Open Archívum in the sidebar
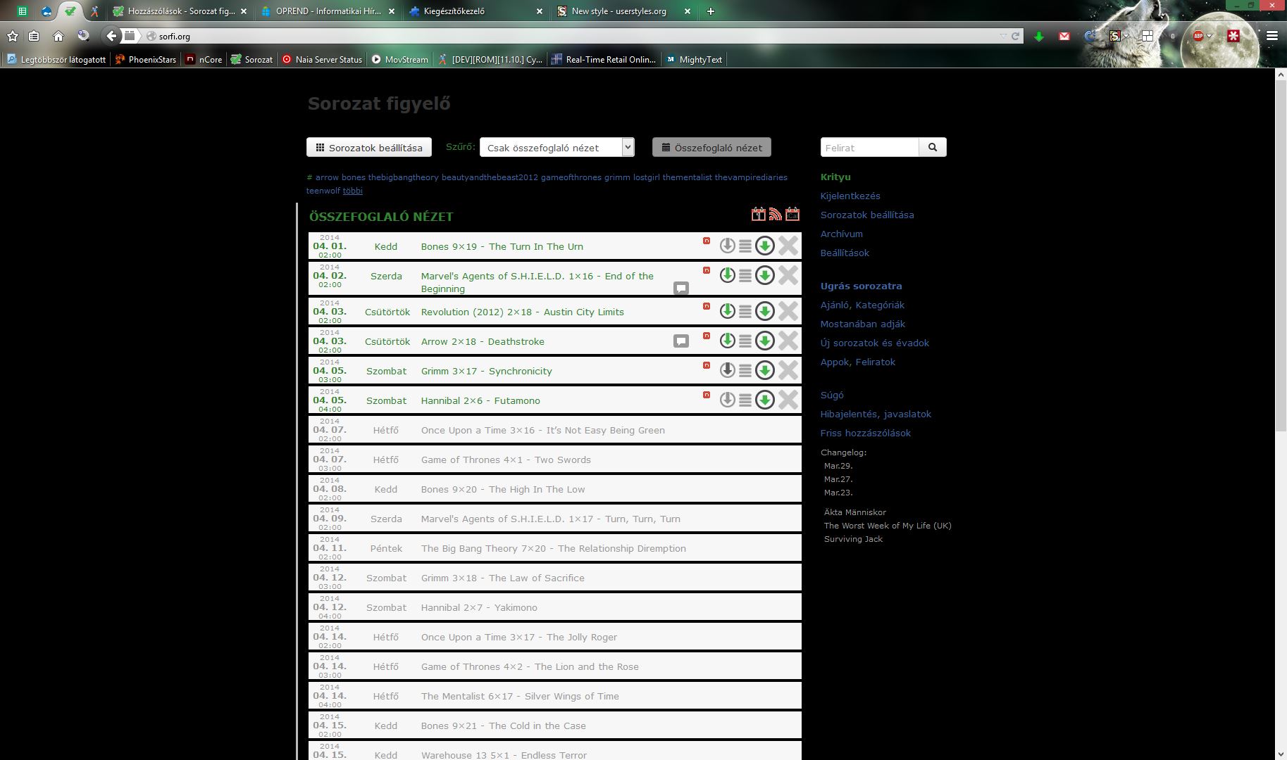 click(841, 234)
